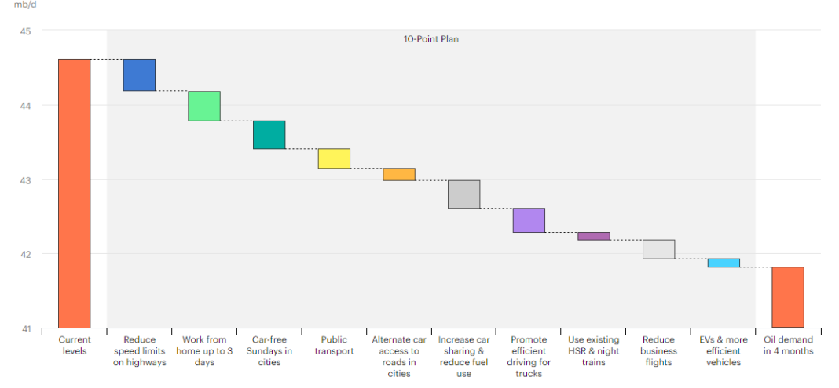Click the yellow Public transport bar
The width and height of the screenshot is (839, 388).
334,158
